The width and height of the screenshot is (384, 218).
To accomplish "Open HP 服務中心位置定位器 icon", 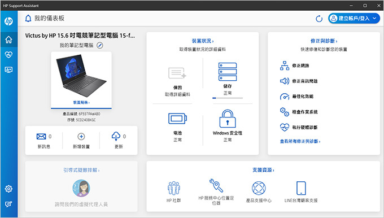I will point(216,185).
